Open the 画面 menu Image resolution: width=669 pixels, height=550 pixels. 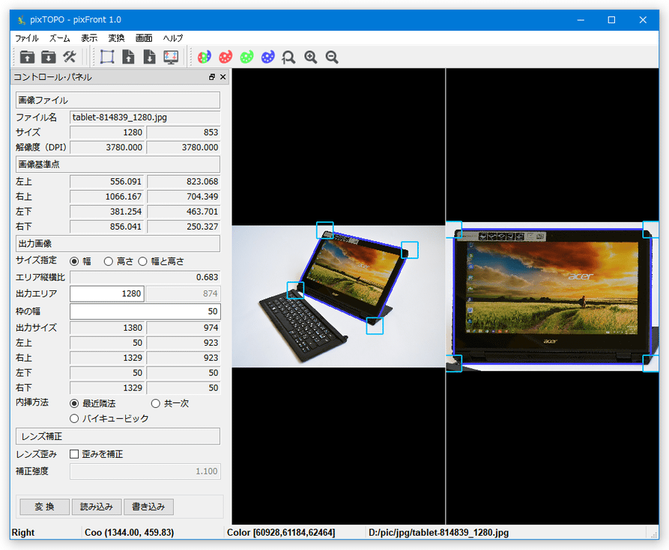click(144, 38)
